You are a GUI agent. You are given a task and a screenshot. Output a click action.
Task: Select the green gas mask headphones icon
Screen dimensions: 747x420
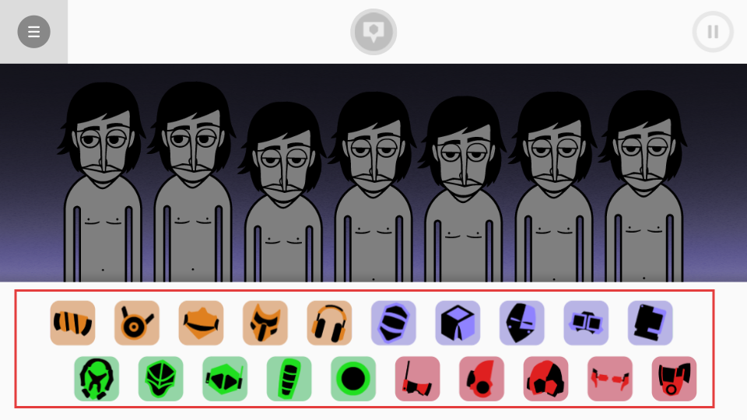coord(96,379)
